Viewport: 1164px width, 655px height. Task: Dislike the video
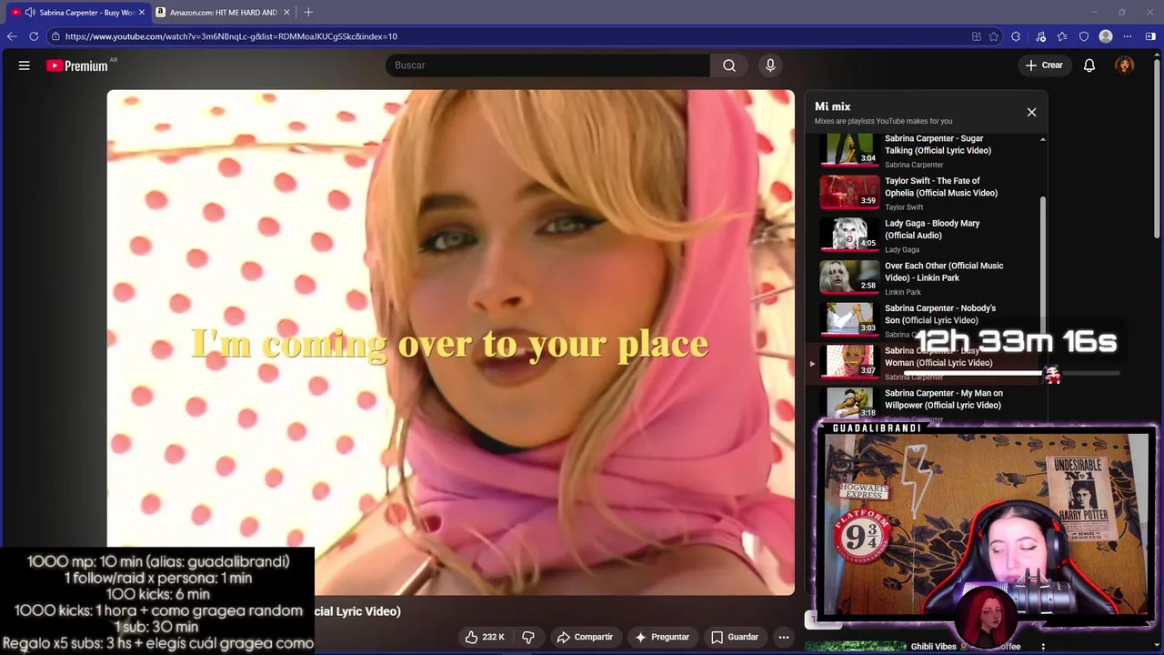pyautogui.click(x=527, y=637)
